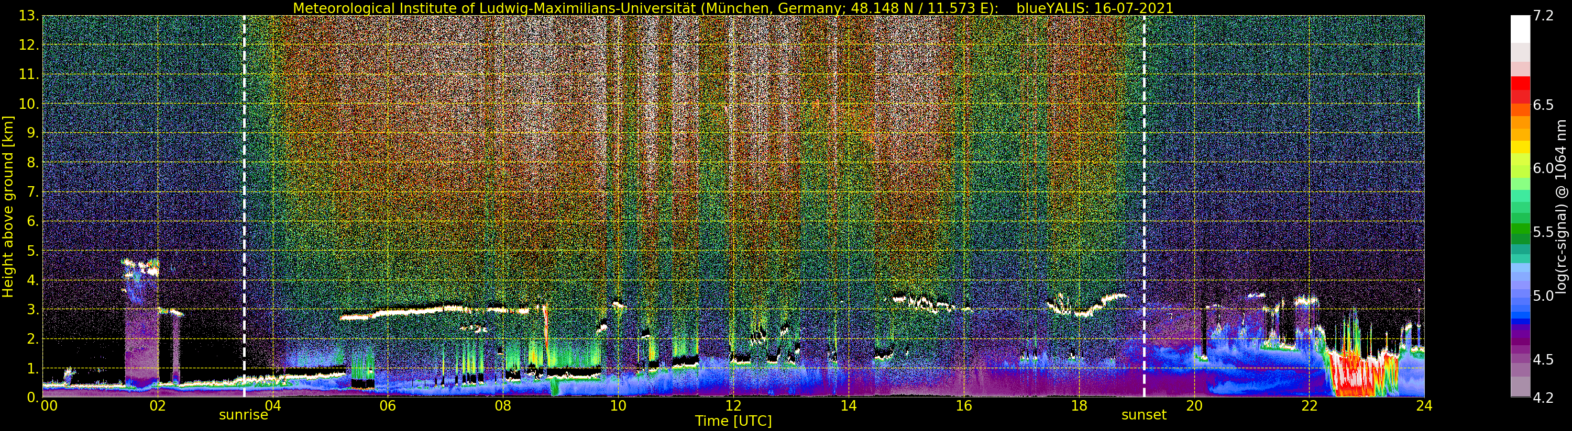Click the sunset label below the time axis
The image size is (1572, 431).
1144,415
